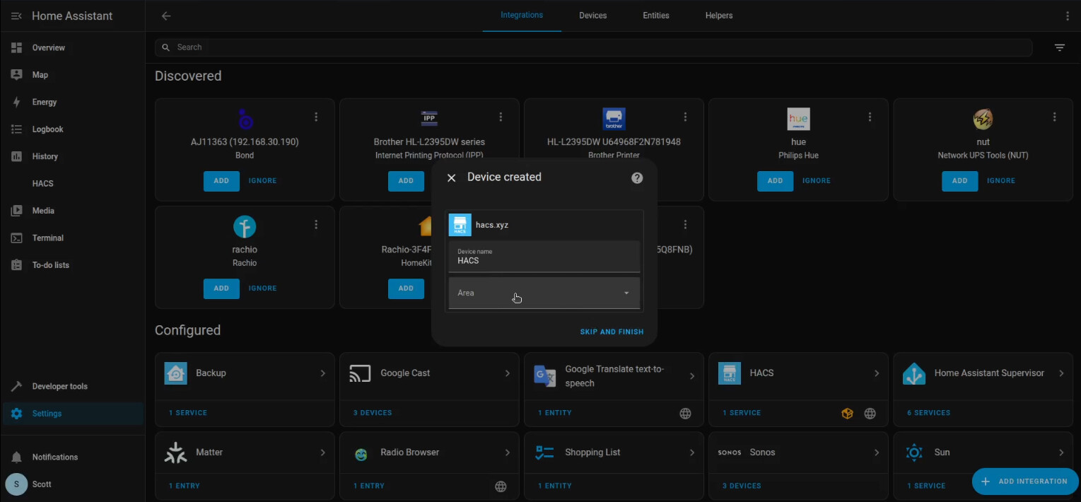1081x502 pixels.
Task: Open the Map panel
Action: coord(73,75)
